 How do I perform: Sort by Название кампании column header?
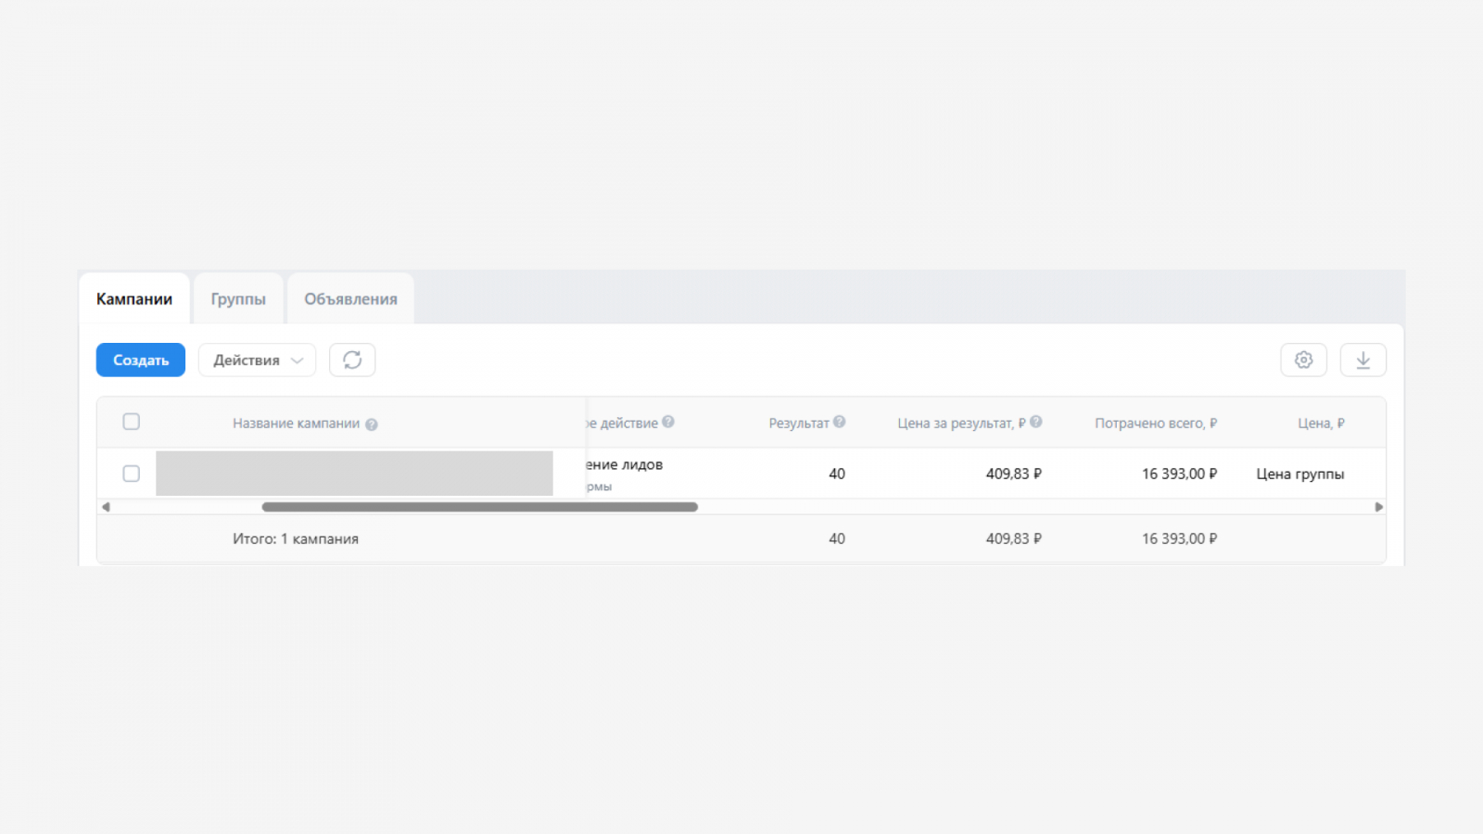[296, 423]
